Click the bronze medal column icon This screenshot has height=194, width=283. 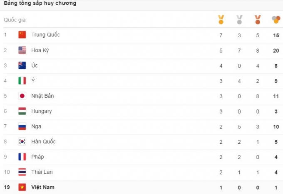[258, 19]
